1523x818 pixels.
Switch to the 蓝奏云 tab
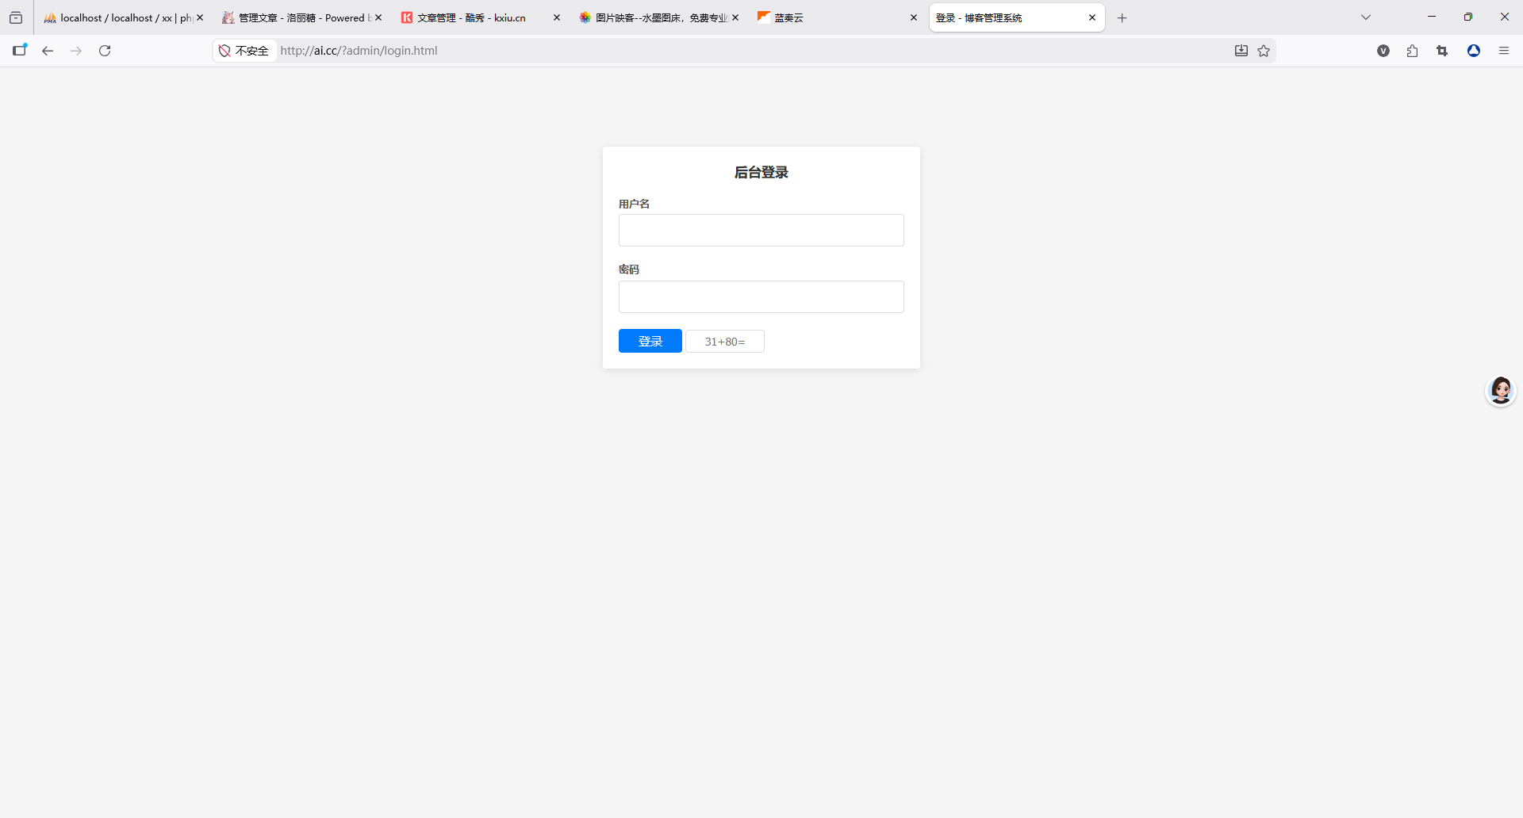click(x=833, y=17)
